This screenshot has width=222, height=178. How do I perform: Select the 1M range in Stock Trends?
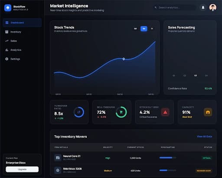(144, 29)
